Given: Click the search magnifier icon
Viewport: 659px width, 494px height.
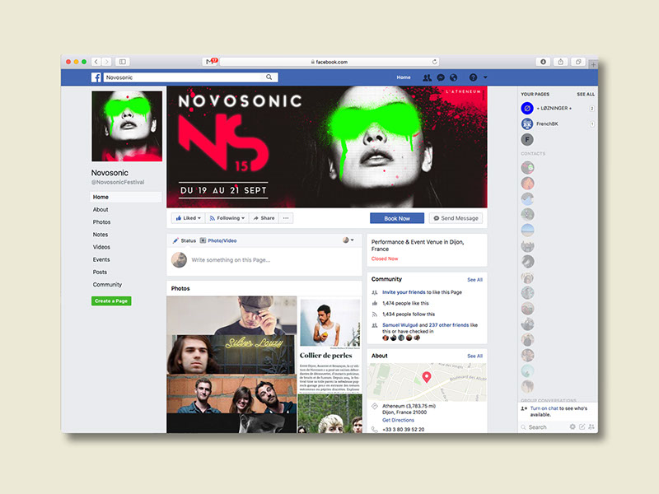Looking at the screenshot, I should click(x=269, y=77).
